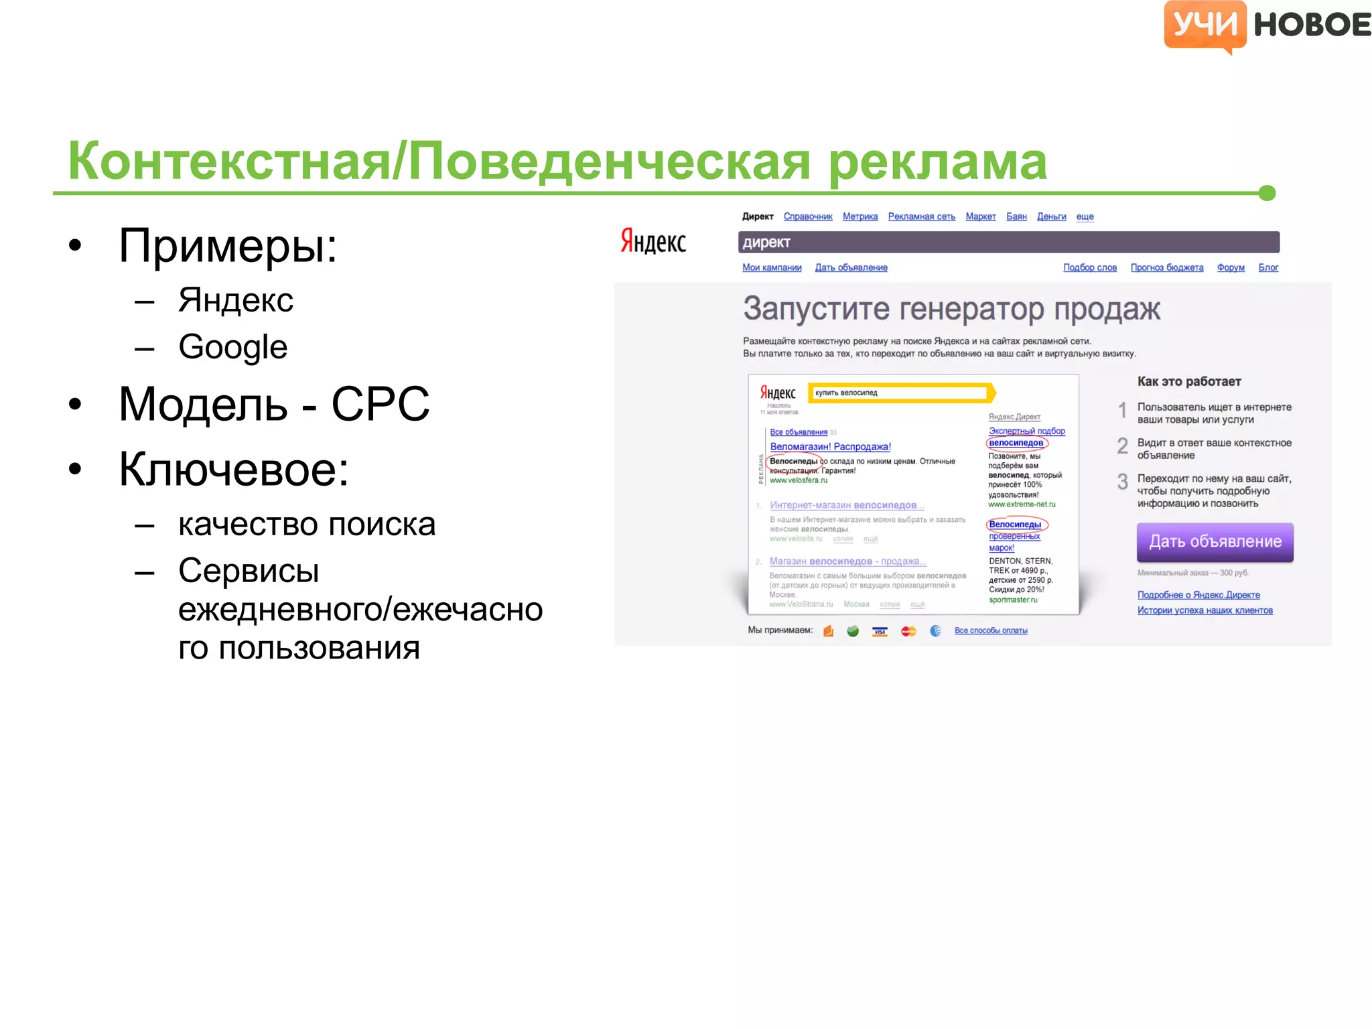The width and height of the screenshot is (1372, 1029).
Task: Open the Форум link
Action: pyautogui.click(x=1231, y=267)
